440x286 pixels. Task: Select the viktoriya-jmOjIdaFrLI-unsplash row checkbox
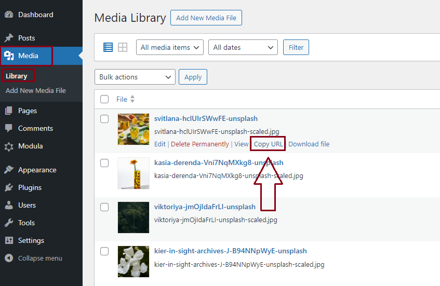[104, 207]
